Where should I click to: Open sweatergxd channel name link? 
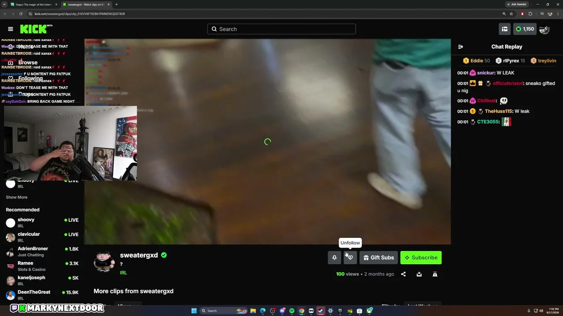pyautogui.click(x=139, y=255)
